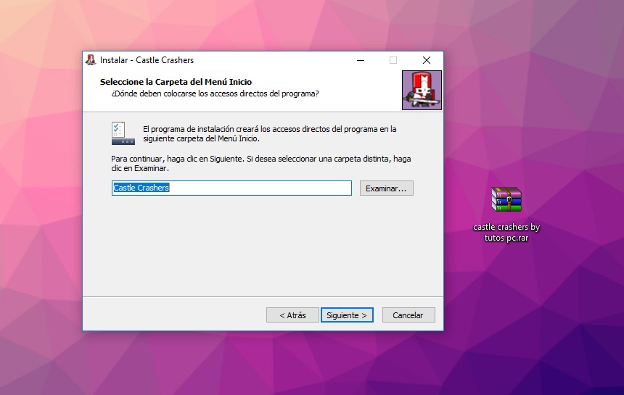
Task: Open folder browser with Examinar button
Action: pos(386,188)
